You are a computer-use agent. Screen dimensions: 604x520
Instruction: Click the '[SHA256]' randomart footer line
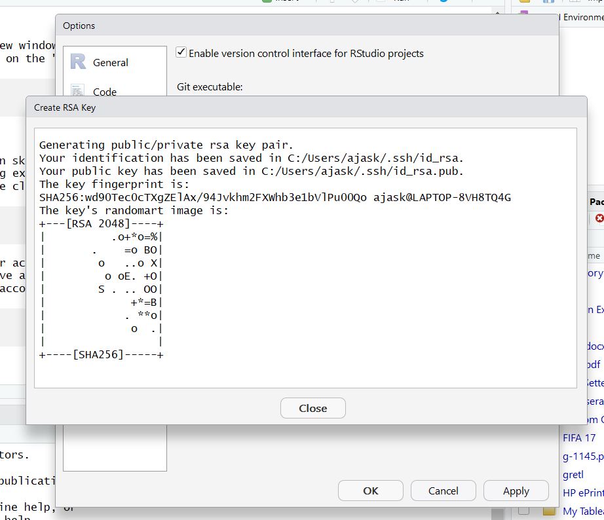tap(102, 355)
